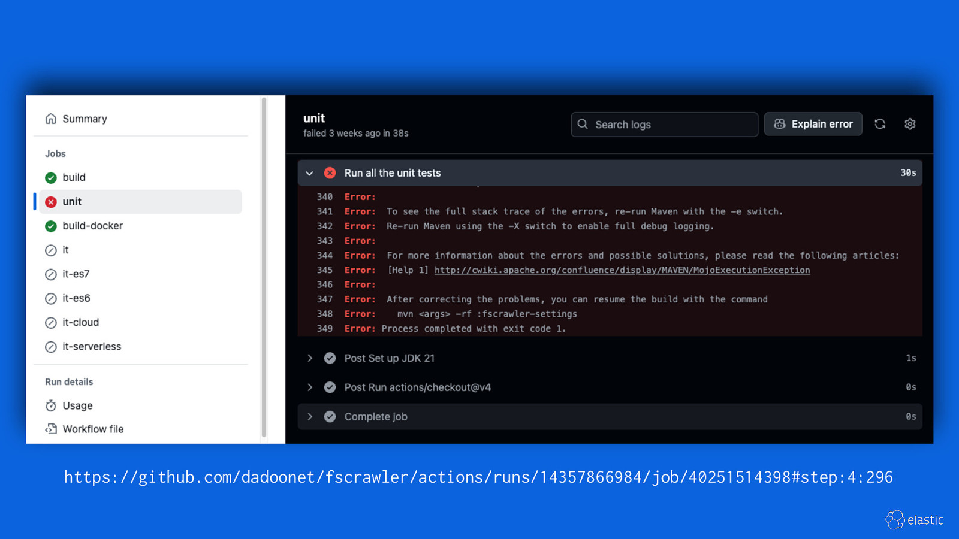
Task: Click the Run details section heading
Action: pyautogui.click(x=69, y=382)
